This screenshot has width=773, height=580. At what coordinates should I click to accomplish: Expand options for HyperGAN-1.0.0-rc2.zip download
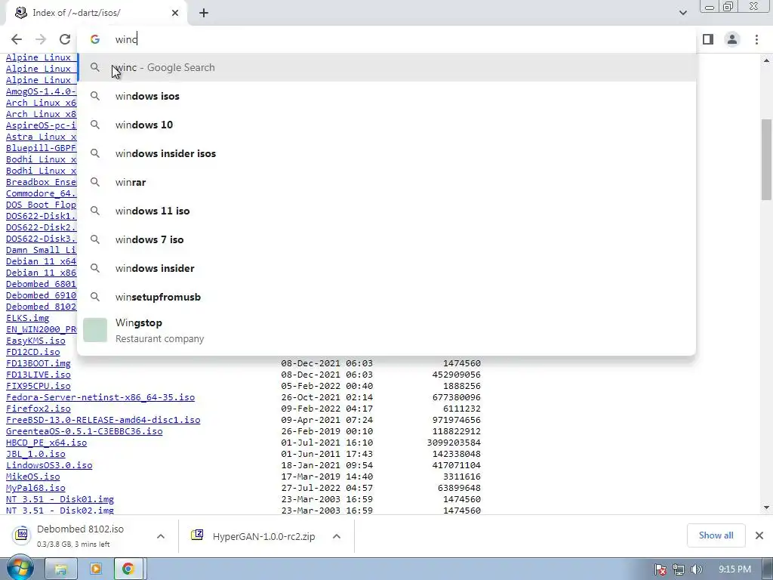pos(337,536)
